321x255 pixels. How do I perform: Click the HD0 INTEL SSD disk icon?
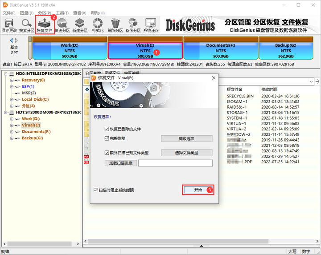pyautogui.click(x=12, y=73)
